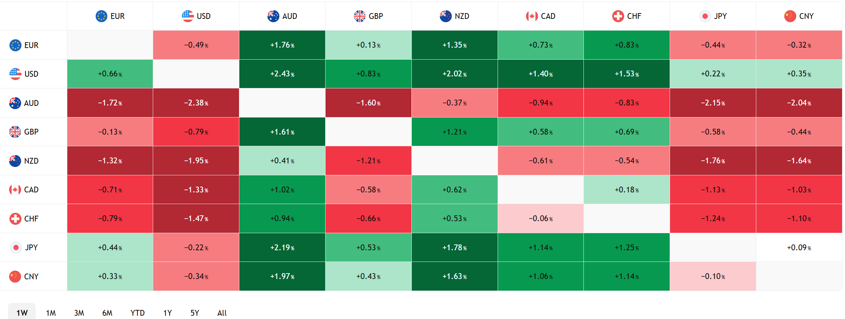Click the JPY flag icon in row header
This screenshot has height=319, width=845.
coord(16,247)
